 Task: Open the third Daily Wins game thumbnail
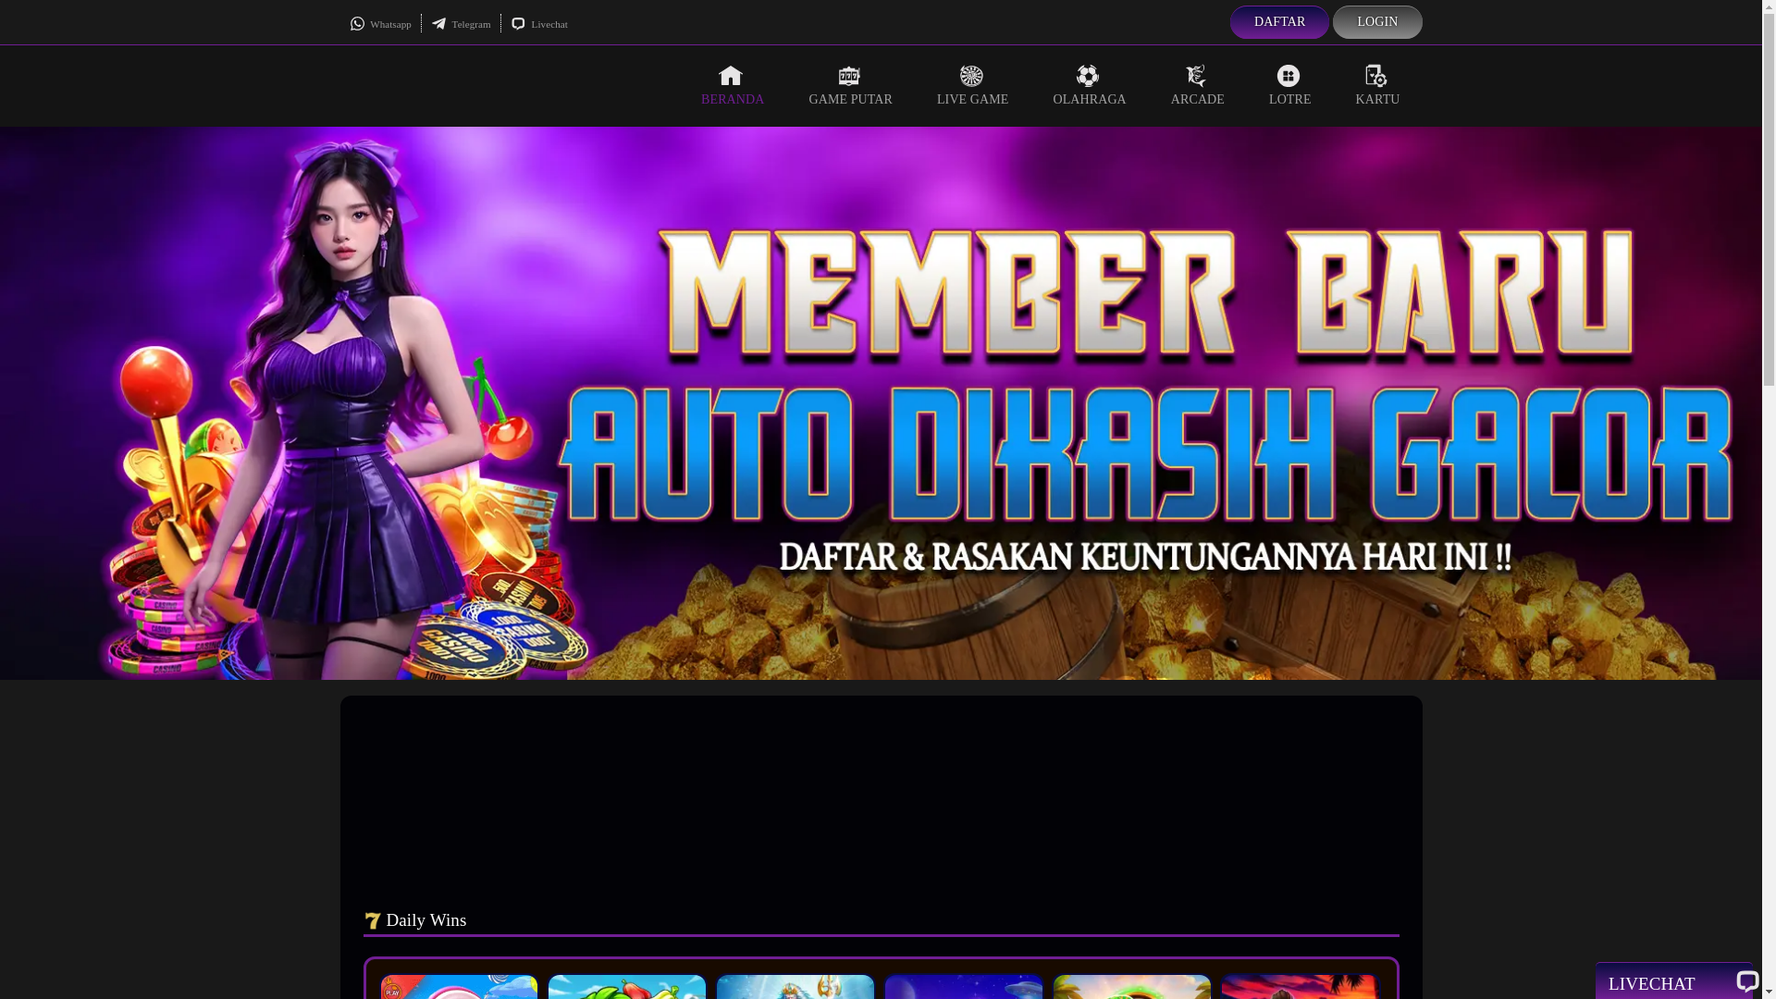point(795,986)
